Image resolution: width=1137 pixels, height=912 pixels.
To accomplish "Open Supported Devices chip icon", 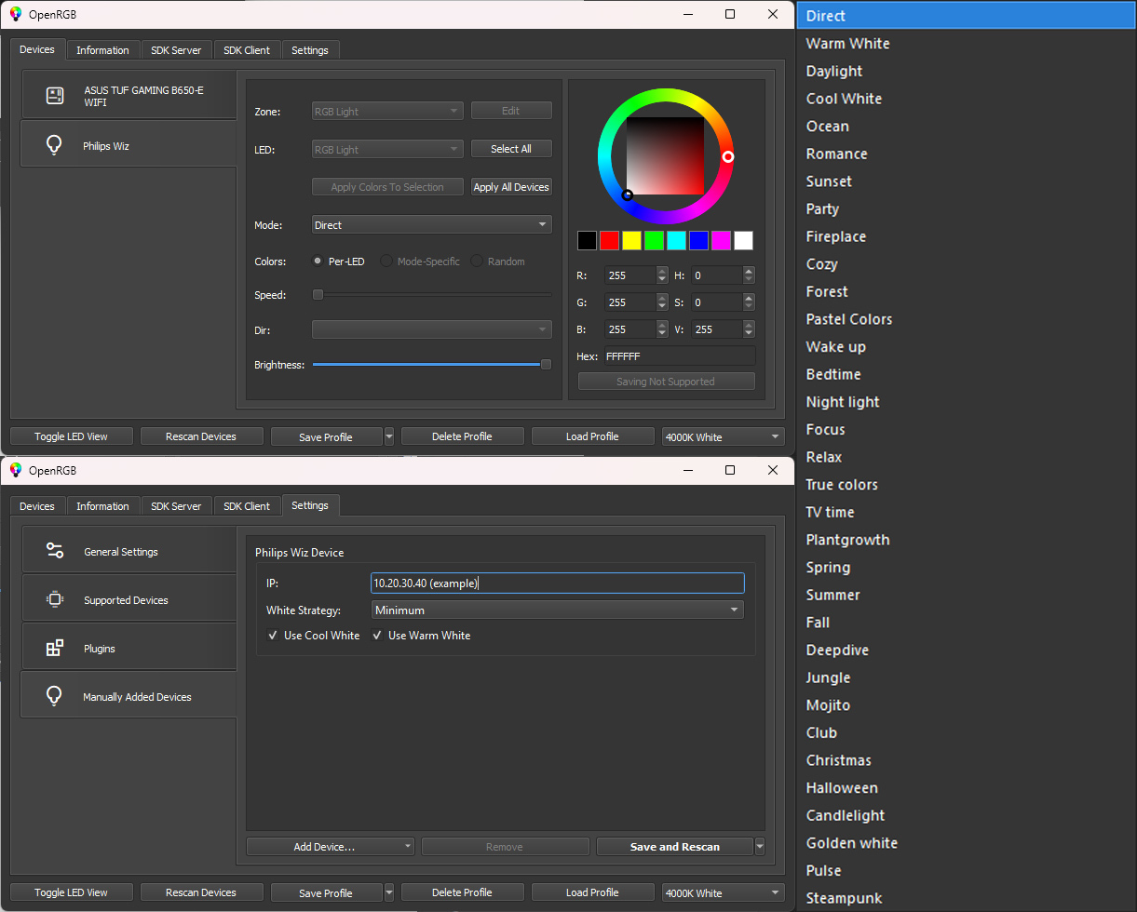I will coord(55,599).
